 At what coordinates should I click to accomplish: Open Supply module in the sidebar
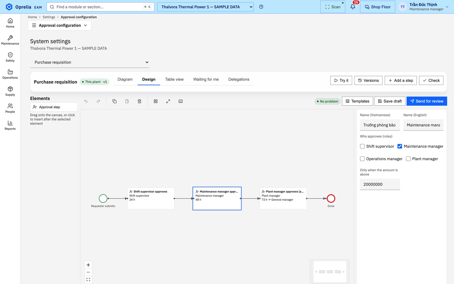coord(10,91)
